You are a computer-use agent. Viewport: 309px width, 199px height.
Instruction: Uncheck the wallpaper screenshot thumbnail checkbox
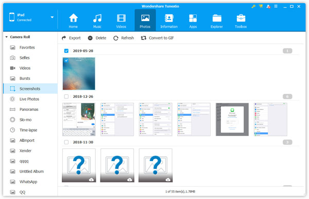[x=66, y=60]
